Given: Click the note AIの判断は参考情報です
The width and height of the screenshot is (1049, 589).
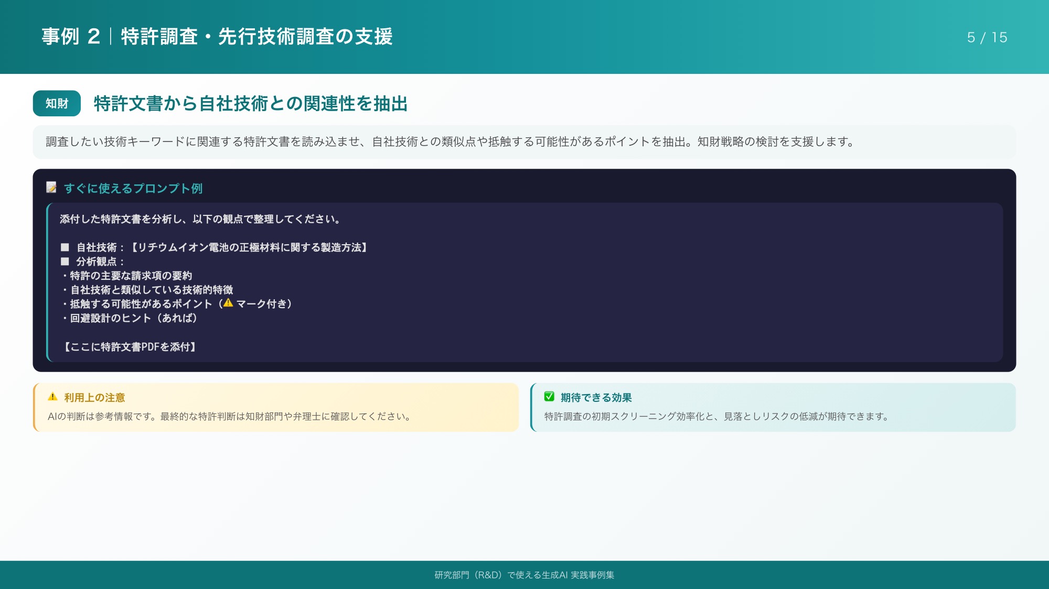Looking at the screenshot, I should coord(229,417).
